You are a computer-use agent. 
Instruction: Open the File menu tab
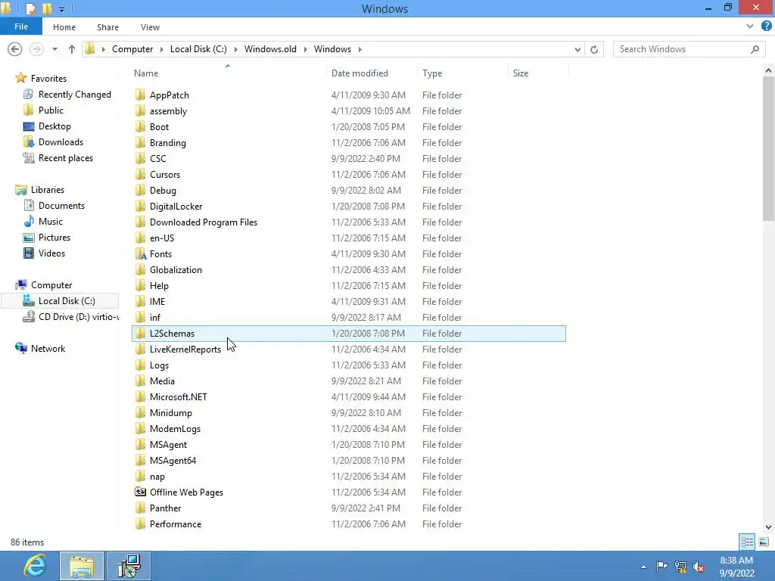(20, 26)
